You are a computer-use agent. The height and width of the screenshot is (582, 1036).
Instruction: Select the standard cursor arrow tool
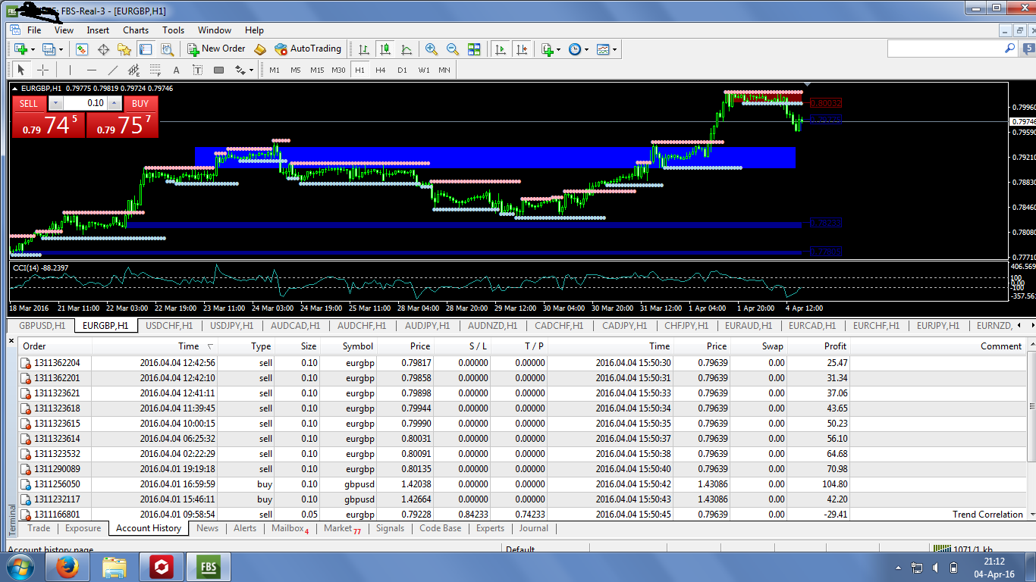tap(21, 70)
